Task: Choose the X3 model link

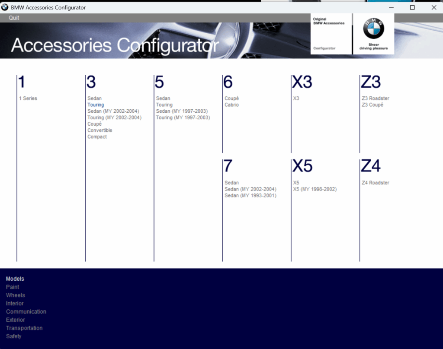Action: point(296,98)
